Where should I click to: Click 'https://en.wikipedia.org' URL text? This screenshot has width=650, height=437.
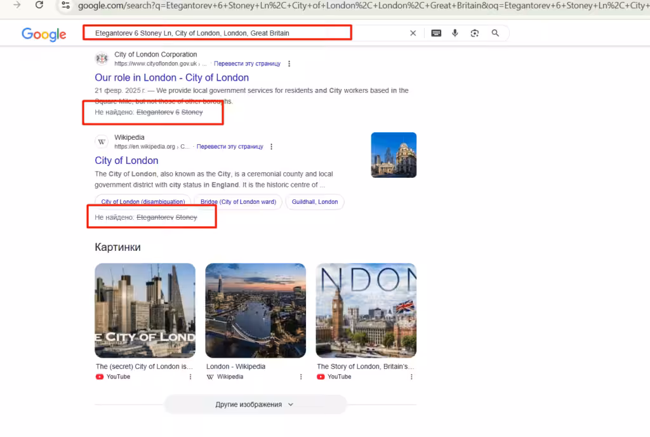[x=145, y=147]
